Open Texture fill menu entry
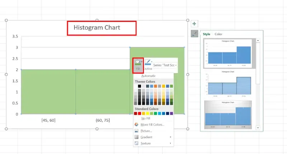This screenshot has width=287, height=154. click(146, 143)
